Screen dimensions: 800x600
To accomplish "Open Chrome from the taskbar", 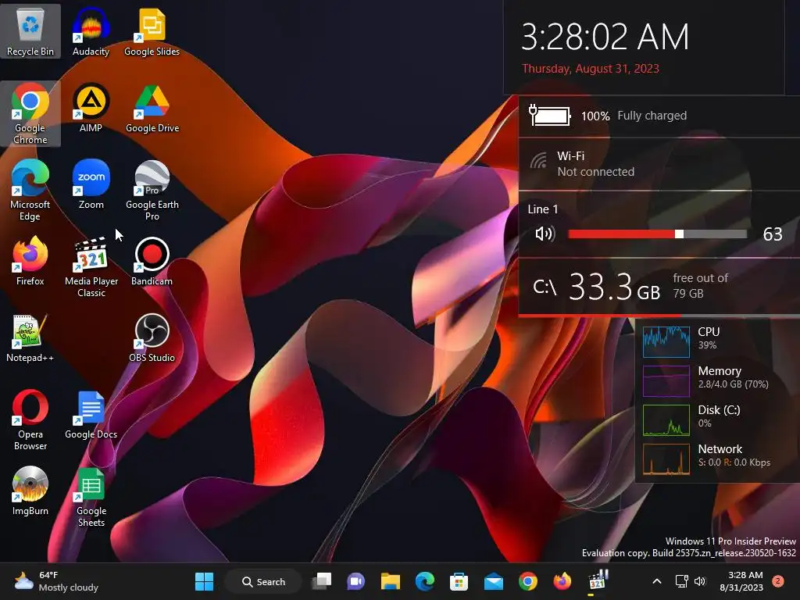I will [527, 581].
